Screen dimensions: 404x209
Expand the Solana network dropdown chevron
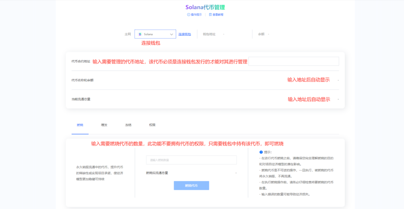(171, 34)
